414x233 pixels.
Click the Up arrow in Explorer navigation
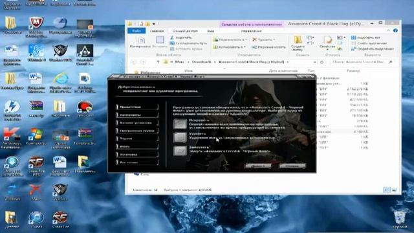pos(158,62)
